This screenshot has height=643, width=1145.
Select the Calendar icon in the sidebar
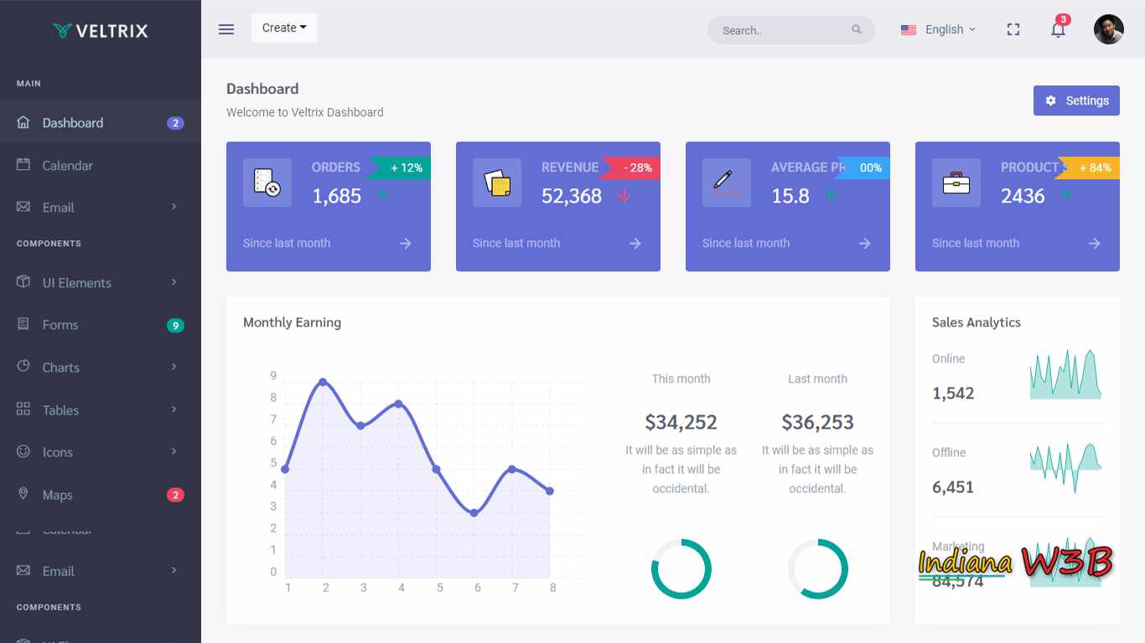[x=23, y=165]
